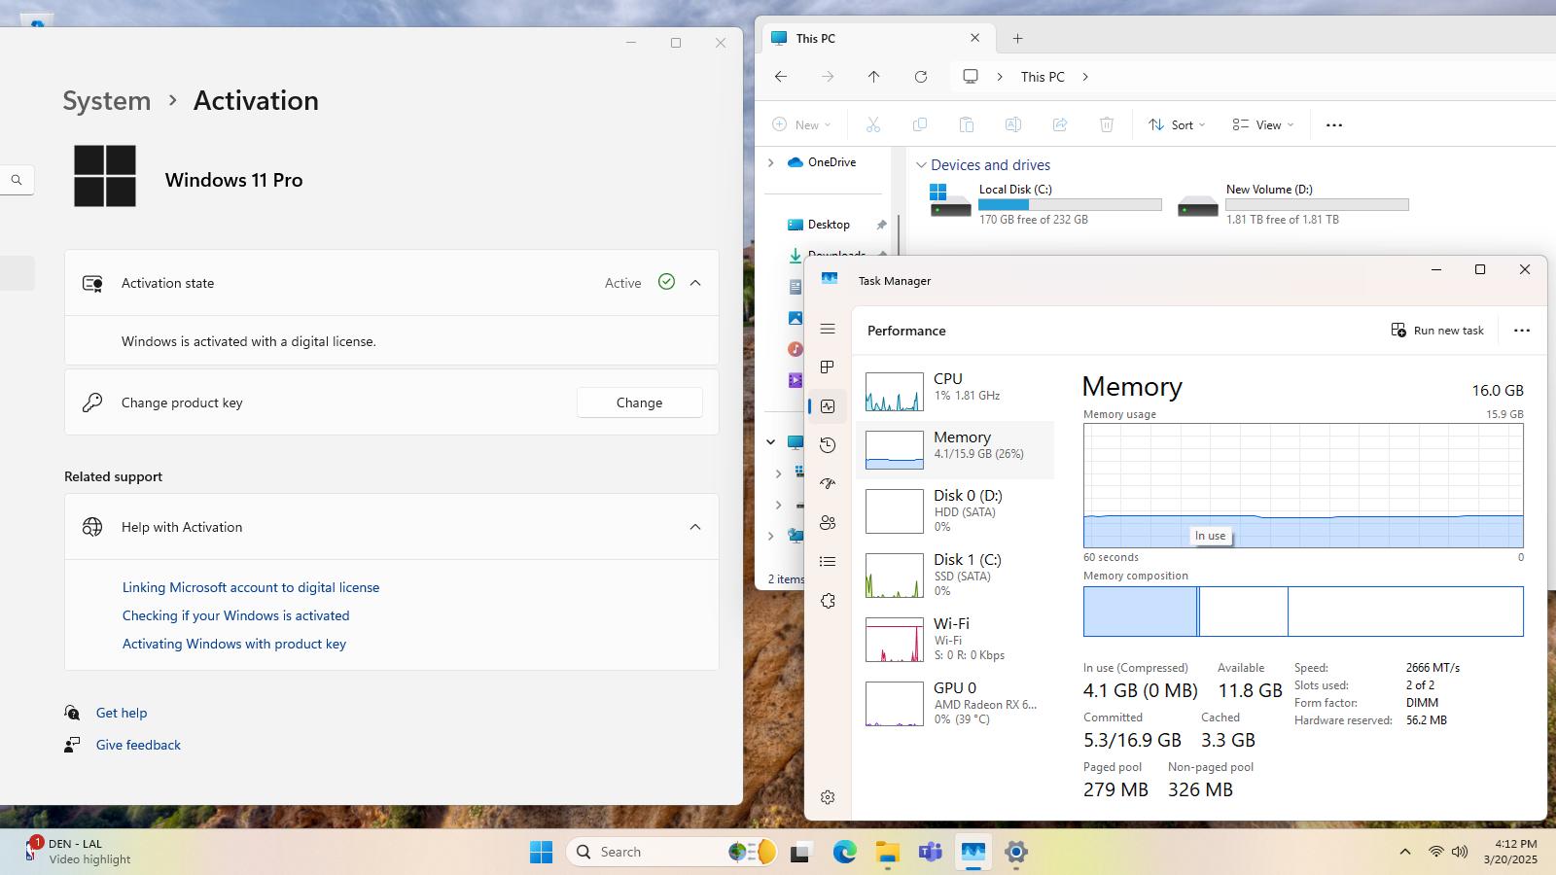Select the Performance icon in Task Manager sidebar

pyautogui.click(x=828, y=406)
